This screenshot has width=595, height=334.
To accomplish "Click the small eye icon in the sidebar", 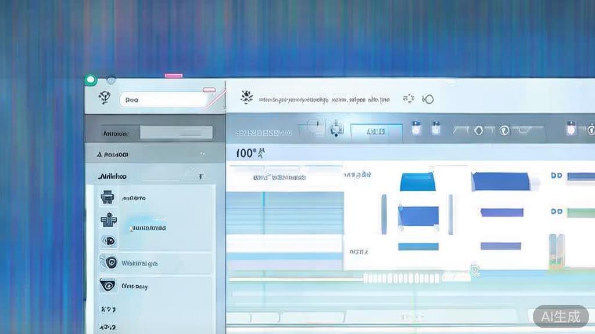I will 109,241.
